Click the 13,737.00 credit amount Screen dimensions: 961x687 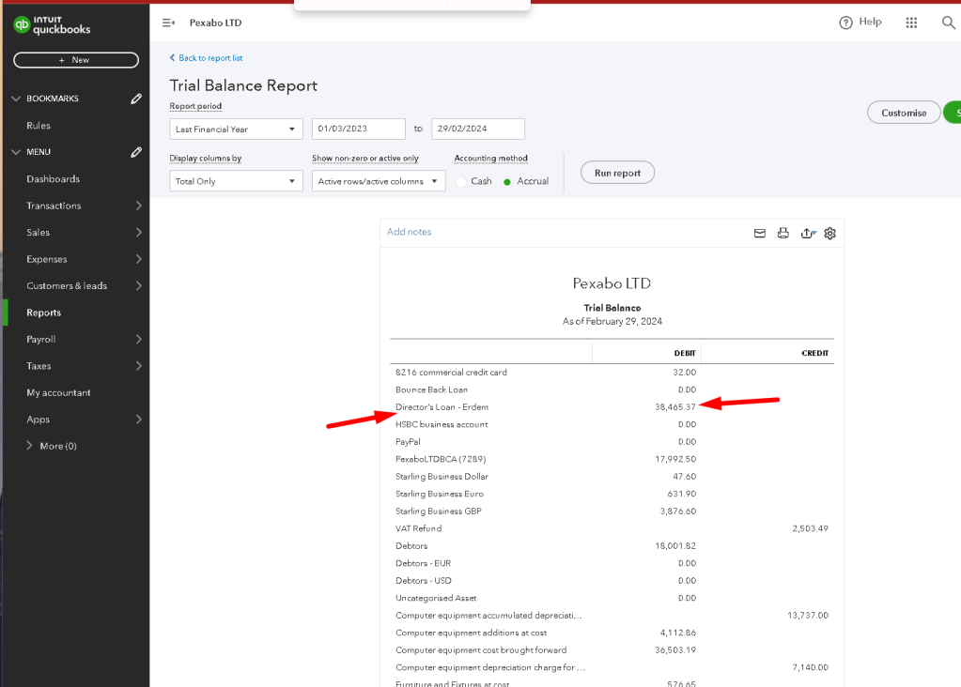(808, 616)
